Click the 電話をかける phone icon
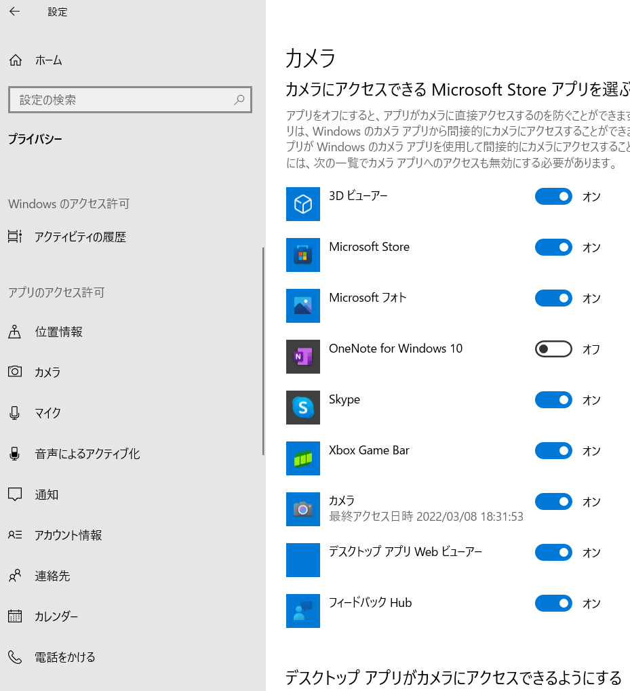The image size is (630, 691). point(15,657)
